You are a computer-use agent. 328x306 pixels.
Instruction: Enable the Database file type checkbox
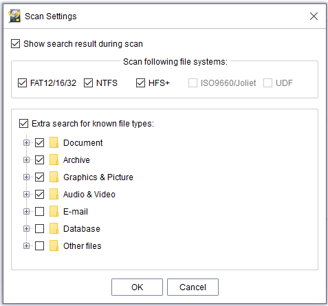[x=39, y=228]
